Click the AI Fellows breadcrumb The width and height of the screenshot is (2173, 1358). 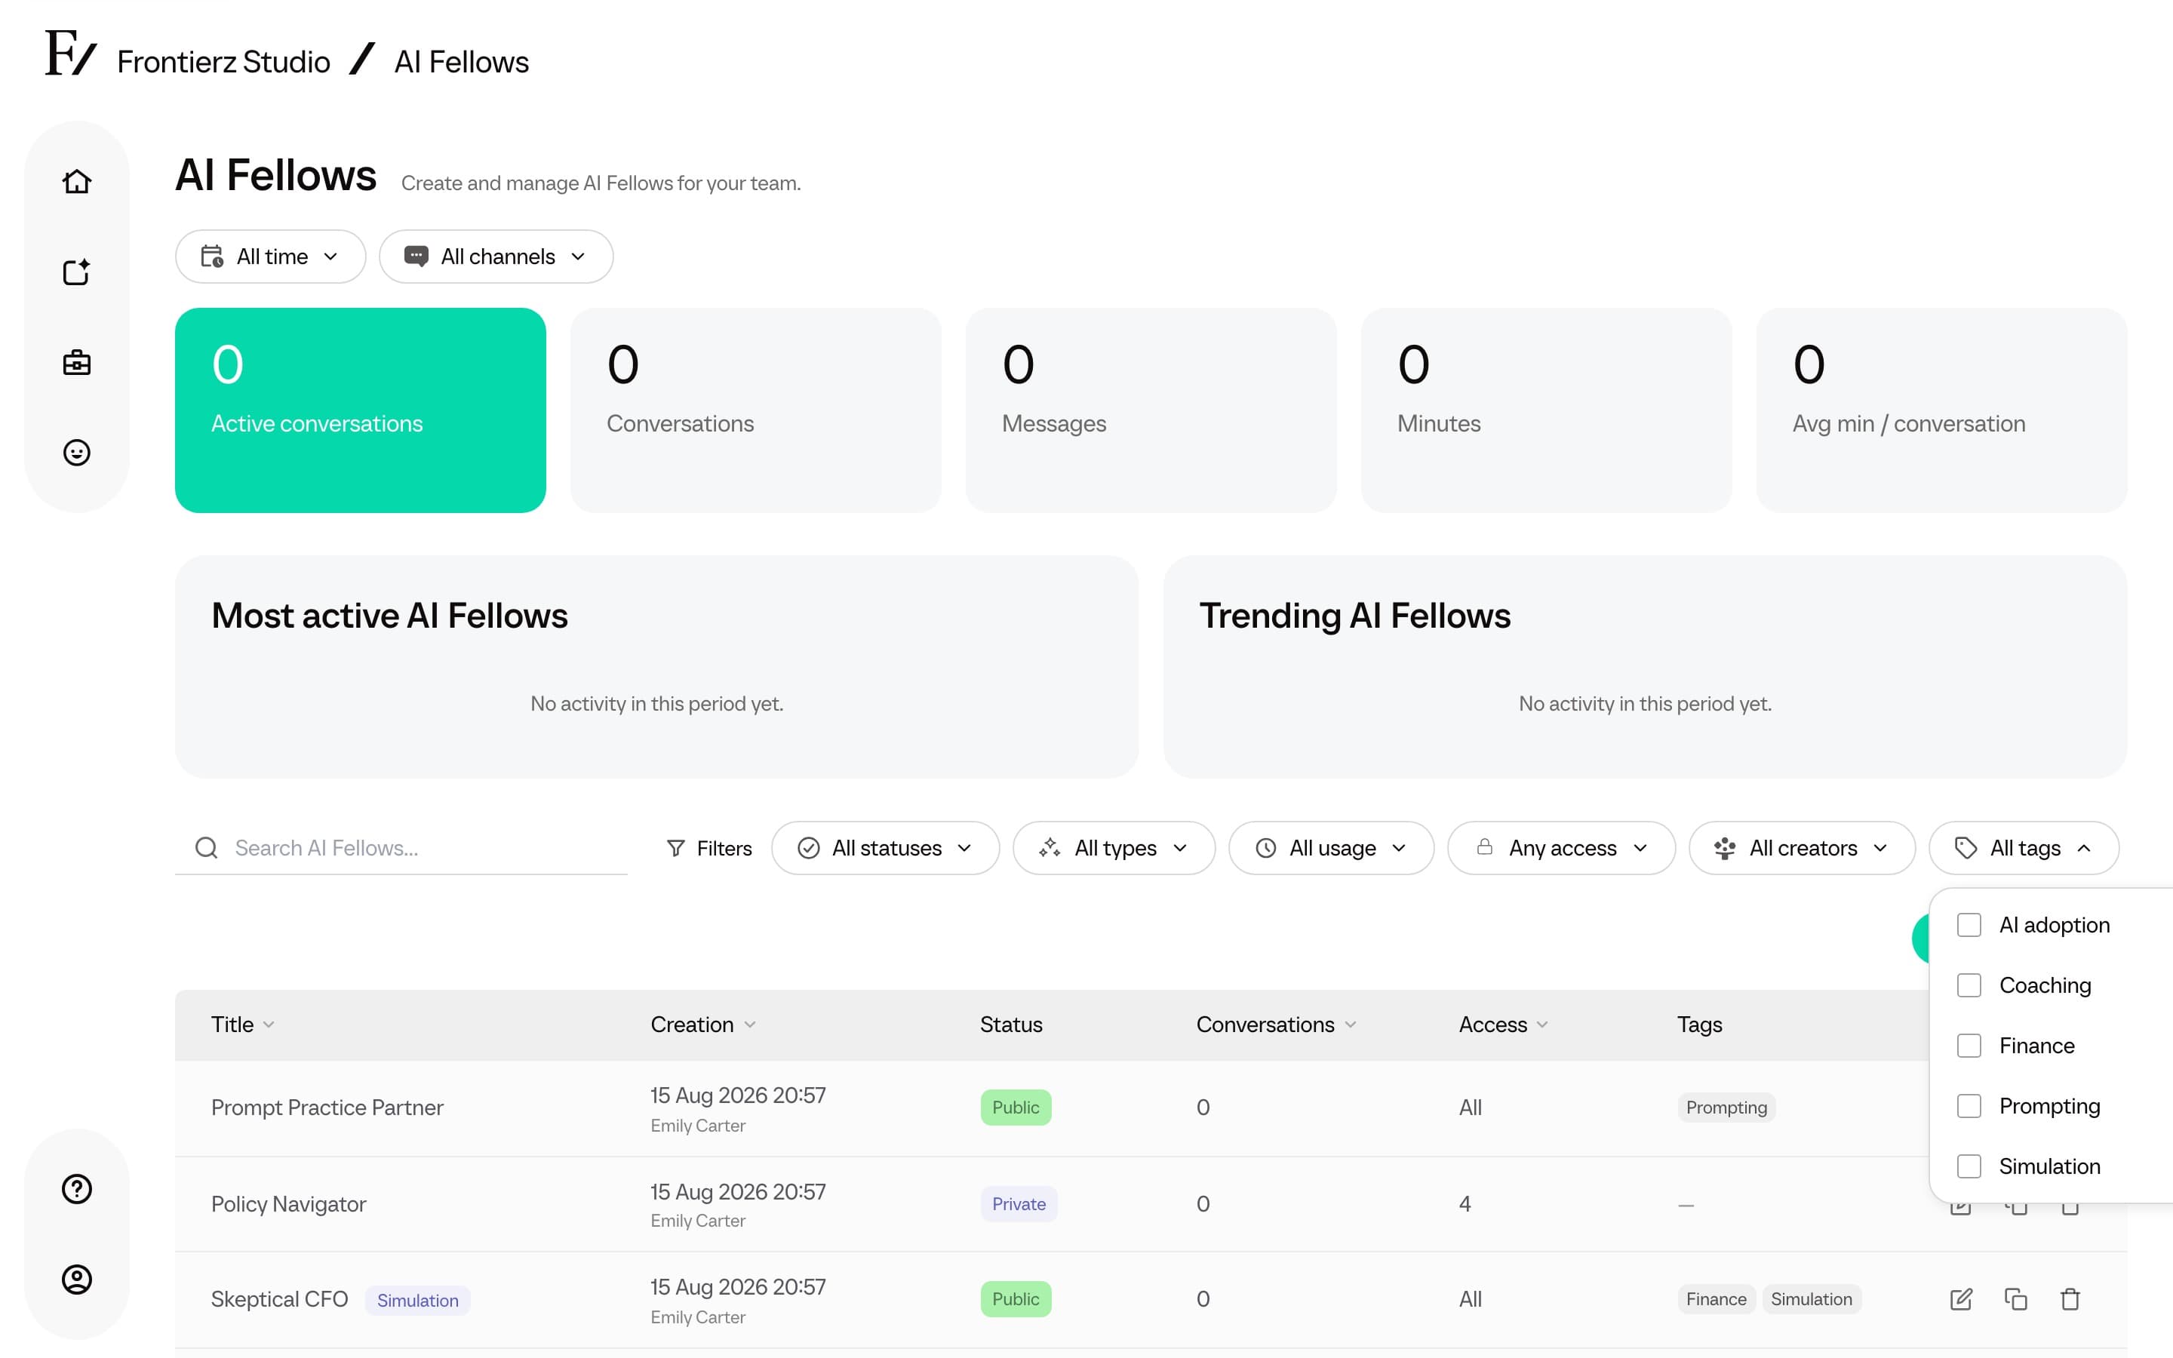tap(462, 62)
